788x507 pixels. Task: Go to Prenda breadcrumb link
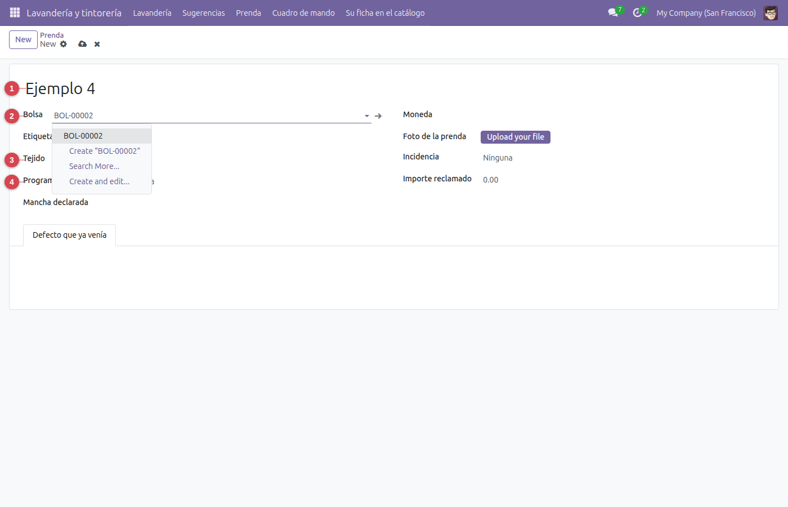[52, 35]
